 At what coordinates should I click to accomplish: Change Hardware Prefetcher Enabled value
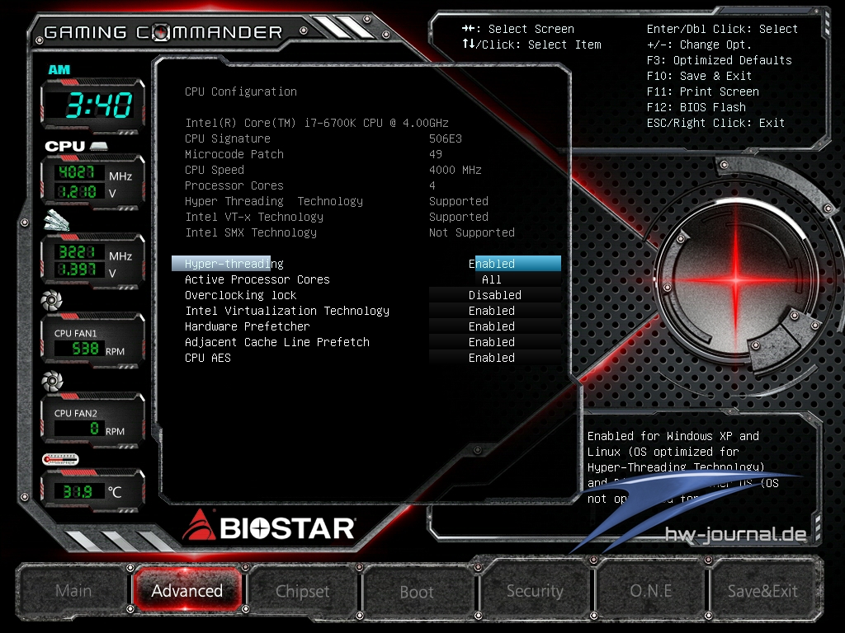[x=495, y=326]
